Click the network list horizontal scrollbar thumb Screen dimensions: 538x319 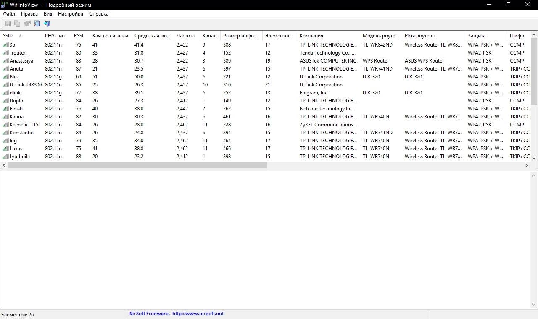point(137,165)
